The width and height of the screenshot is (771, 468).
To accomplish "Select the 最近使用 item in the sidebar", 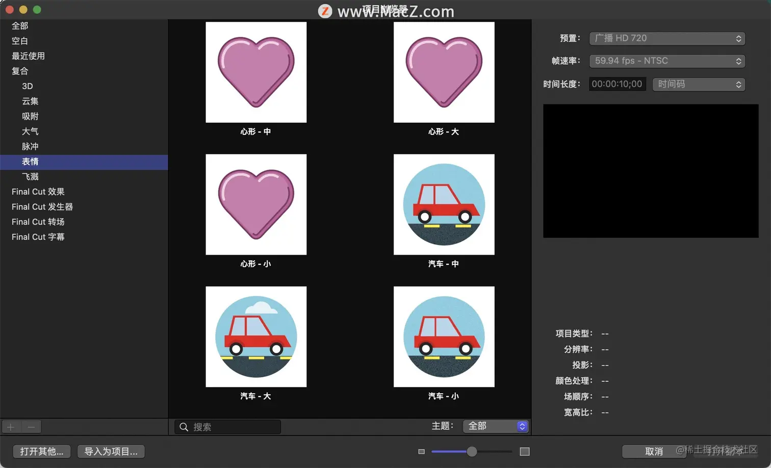I will (28, 56).
